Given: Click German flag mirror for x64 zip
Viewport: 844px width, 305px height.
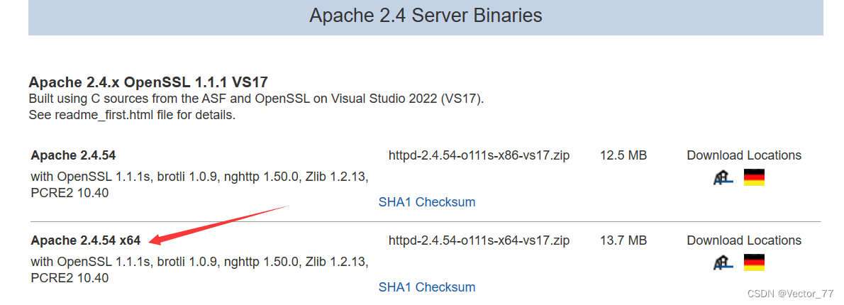Looking at the screenshot, I should pyautogui.click(x=754, y=262).
